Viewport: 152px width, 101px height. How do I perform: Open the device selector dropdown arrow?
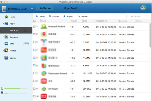point(32,9)
